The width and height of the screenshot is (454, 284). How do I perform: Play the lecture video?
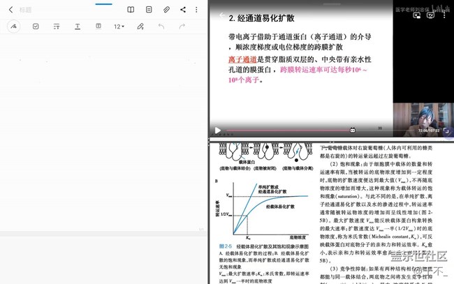click(x=217, y=130)
